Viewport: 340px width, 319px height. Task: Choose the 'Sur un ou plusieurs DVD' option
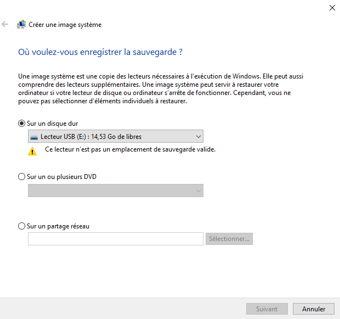tap(22, 177)
